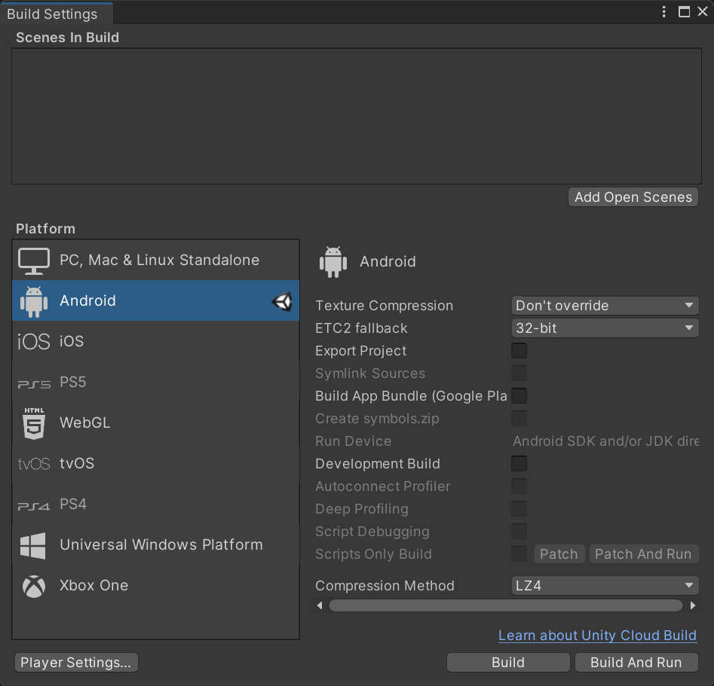Viewport: 714px width, 686px height.
Task: Click the horizontal scrollbar thumb
Action: coord(506,605)
